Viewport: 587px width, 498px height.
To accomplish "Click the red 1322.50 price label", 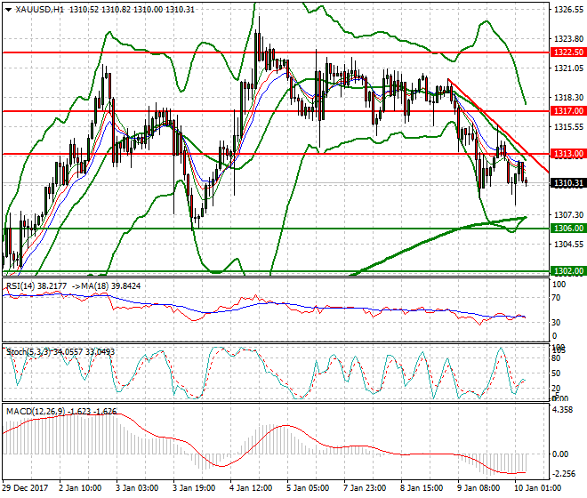I will pos(566,52).
